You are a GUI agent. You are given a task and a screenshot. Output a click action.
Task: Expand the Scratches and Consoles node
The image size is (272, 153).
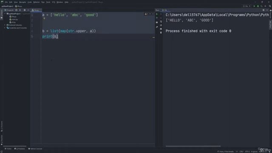pos(5,28)
